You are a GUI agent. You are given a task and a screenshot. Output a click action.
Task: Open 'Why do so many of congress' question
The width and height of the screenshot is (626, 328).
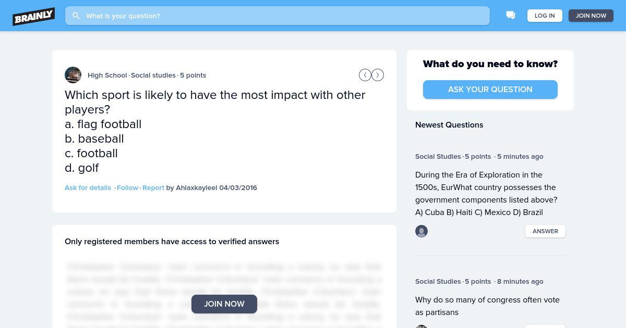487,306
